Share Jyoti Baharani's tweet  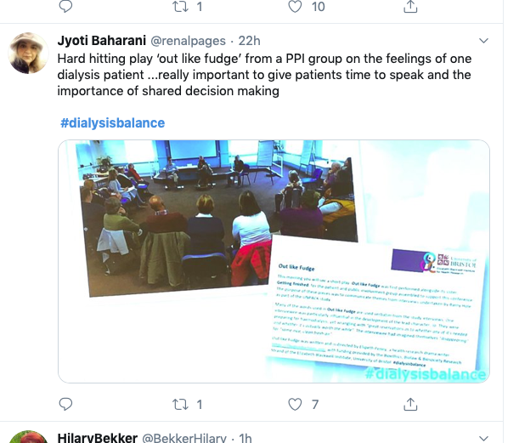410,404
